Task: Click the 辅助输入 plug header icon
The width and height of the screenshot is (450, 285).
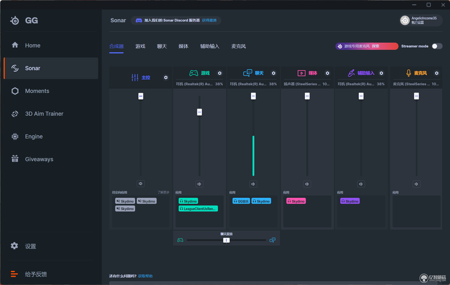Action: pyautogui.click(x=351, y=73)
